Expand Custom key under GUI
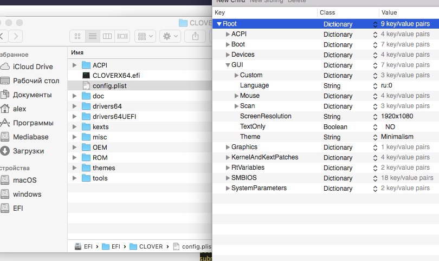The image size is (439, 261). point(237,75)
